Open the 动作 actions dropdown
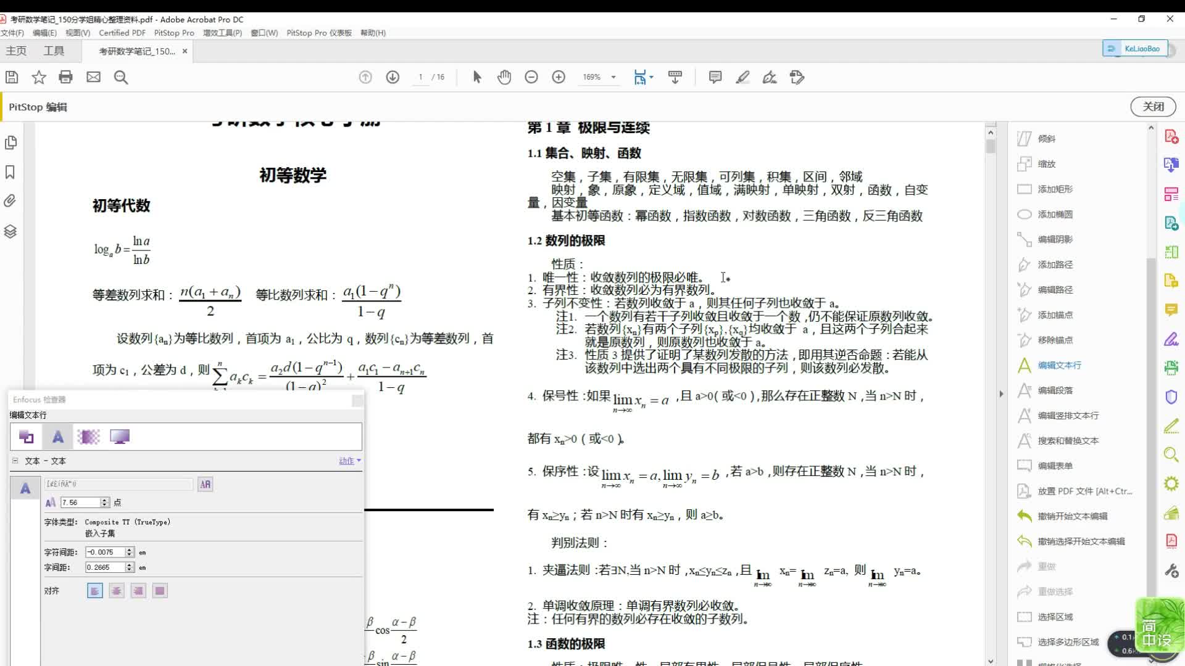The height and width of the screenshot is (666, 1185). [349, 460]
